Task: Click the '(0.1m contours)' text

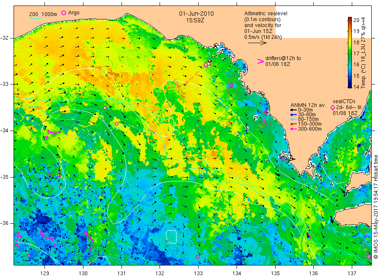Action: [x=262, y=19]
